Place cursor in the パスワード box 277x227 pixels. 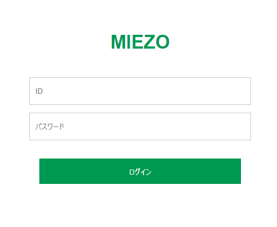[140, 126]
